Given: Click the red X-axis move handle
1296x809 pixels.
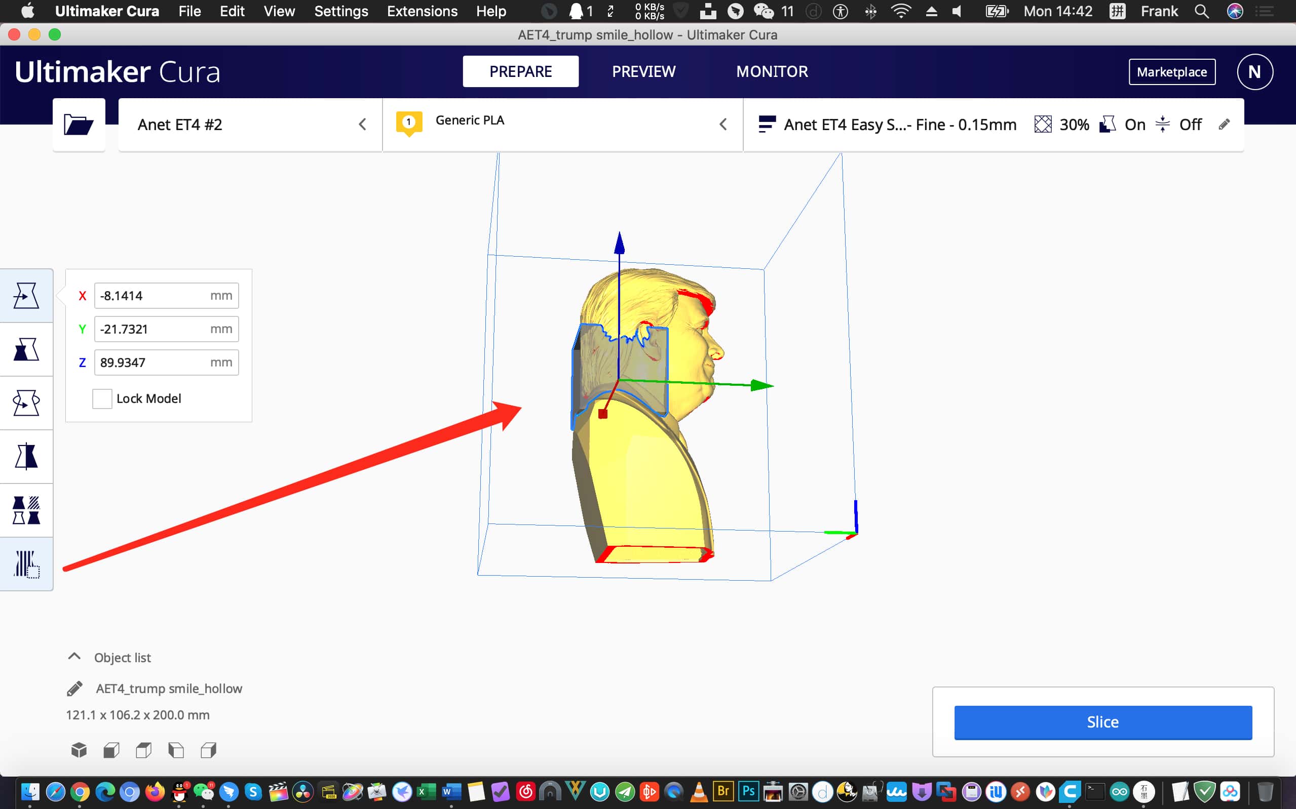Looking at the screenshot, I should [x=603, y=414].
